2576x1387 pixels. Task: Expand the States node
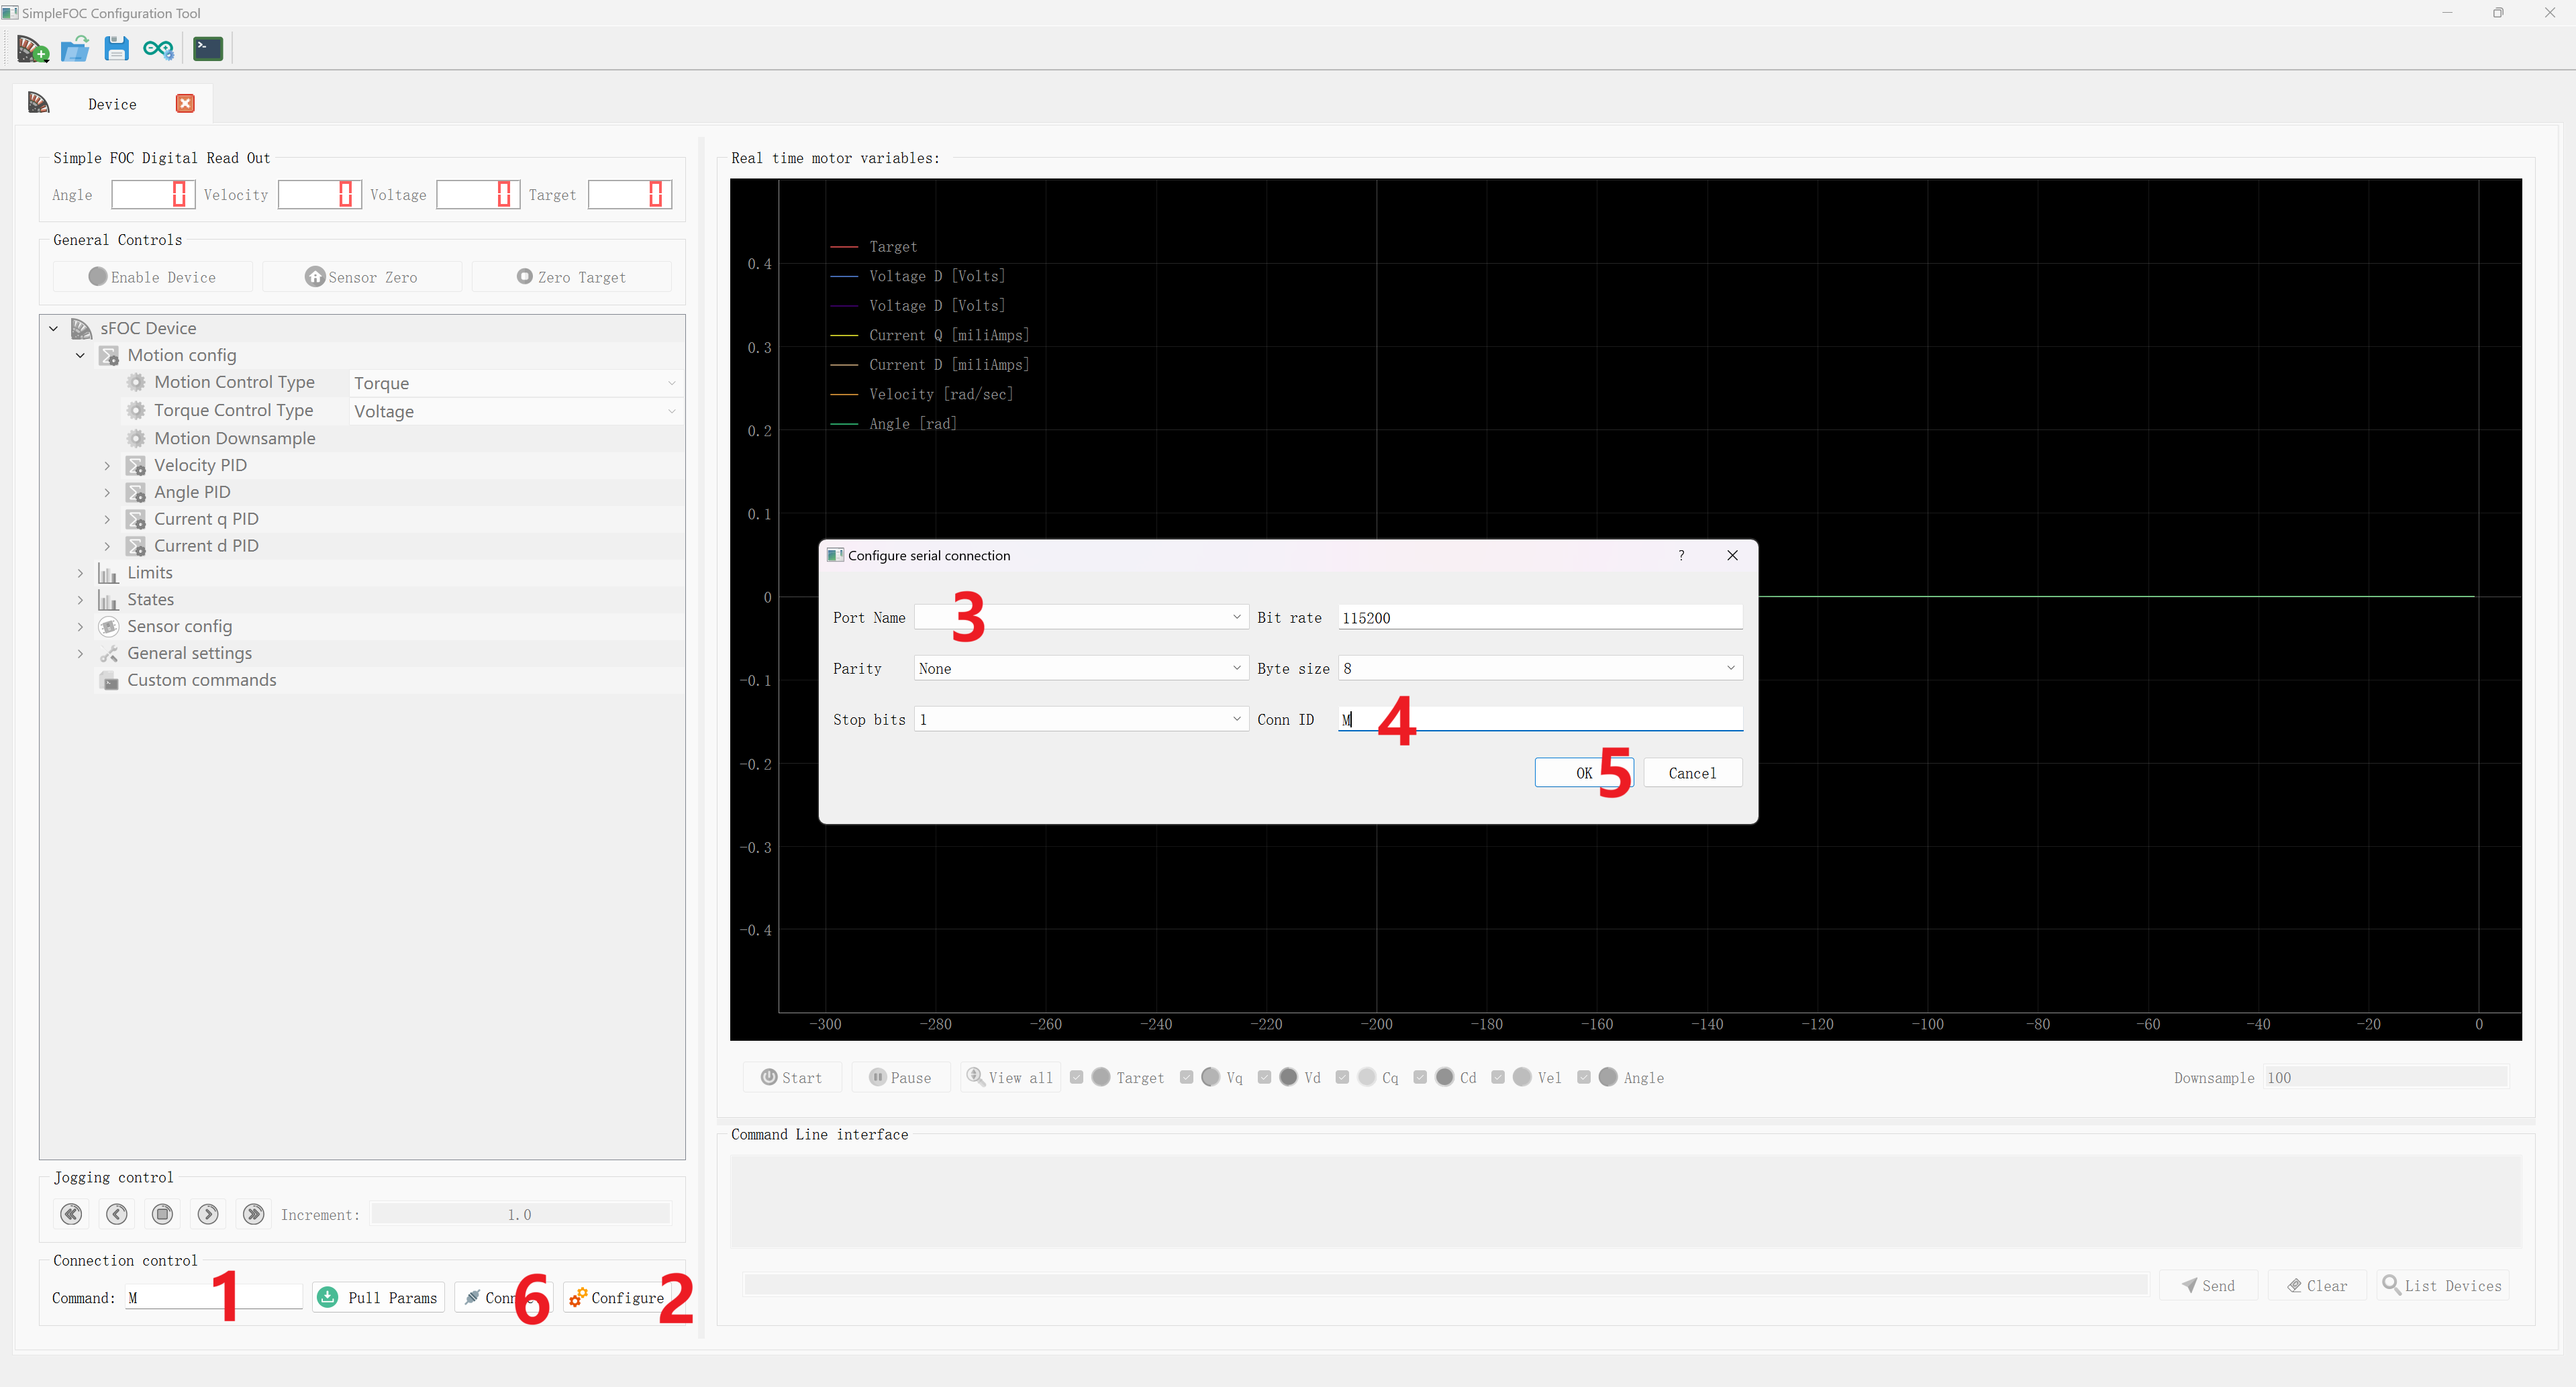(x=81, y=600)
